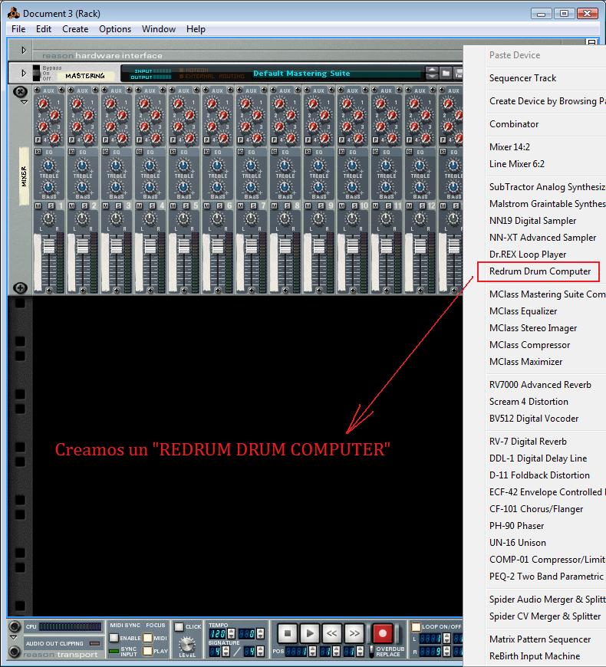Click channel 12 Bass knob

click(420, 187)
